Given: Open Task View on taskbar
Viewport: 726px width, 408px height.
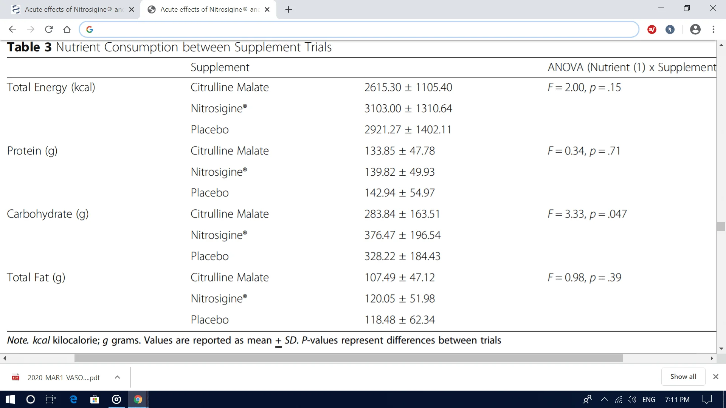Looking at the screenshot, I should click(51, 399).
